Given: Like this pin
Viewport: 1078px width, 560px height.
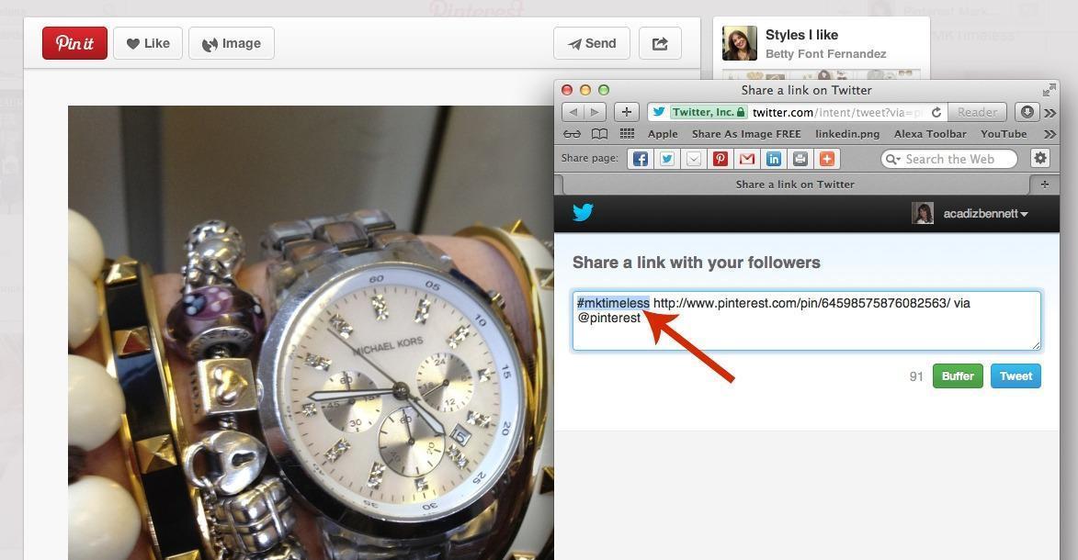Looking at the screenshot, I should (x=148, y=43).
